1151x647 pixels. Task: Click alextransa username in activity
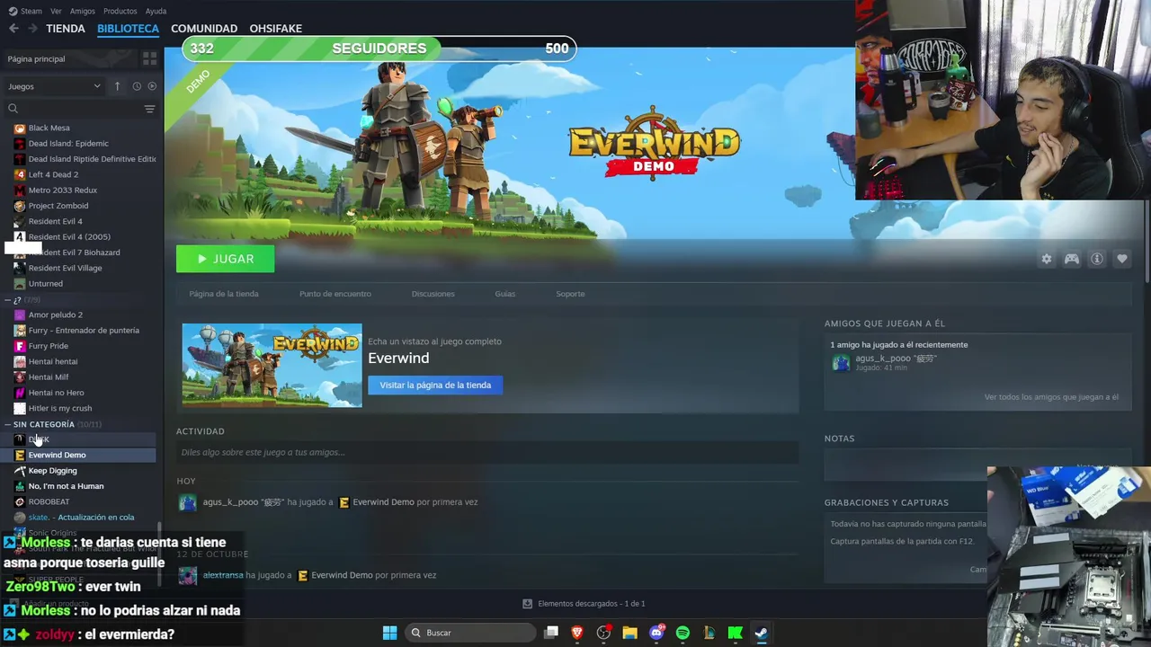223,575
